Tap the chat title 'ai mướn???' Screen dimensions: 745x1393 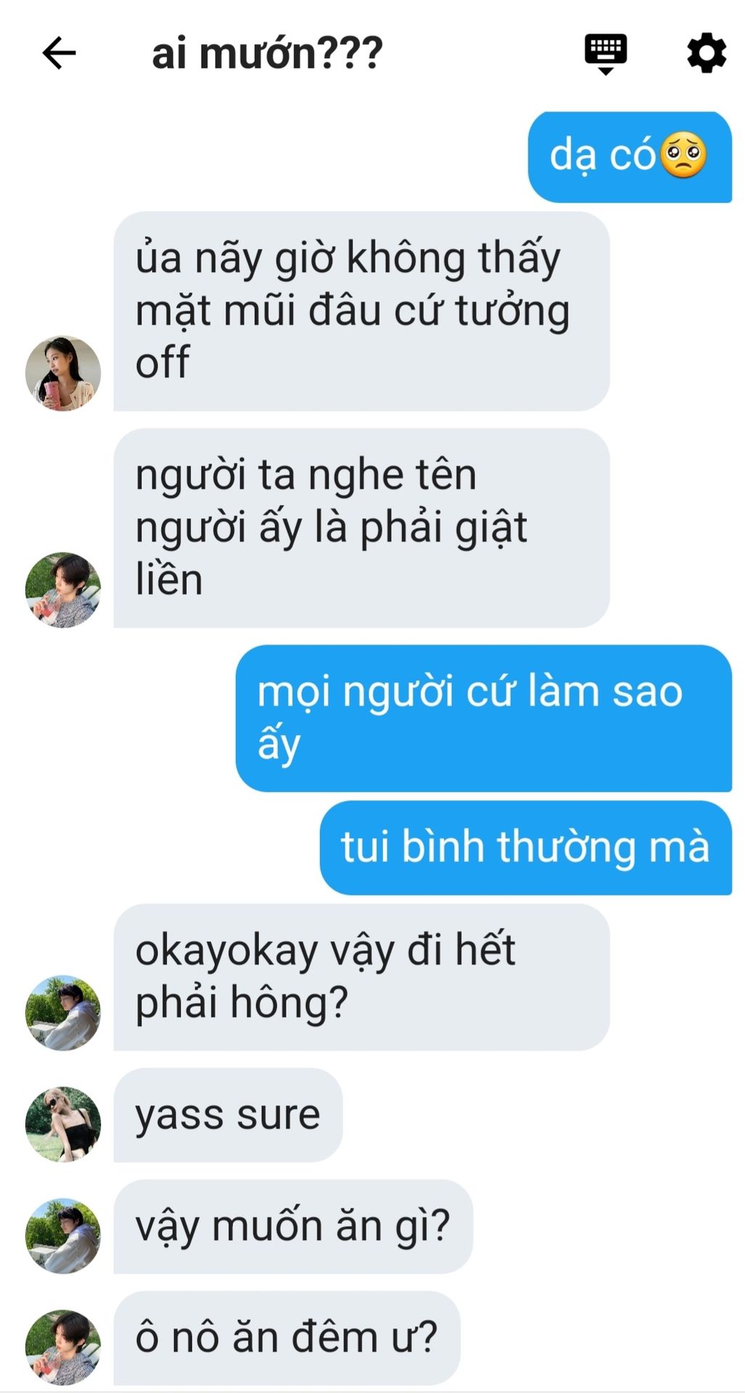(267, 54)
